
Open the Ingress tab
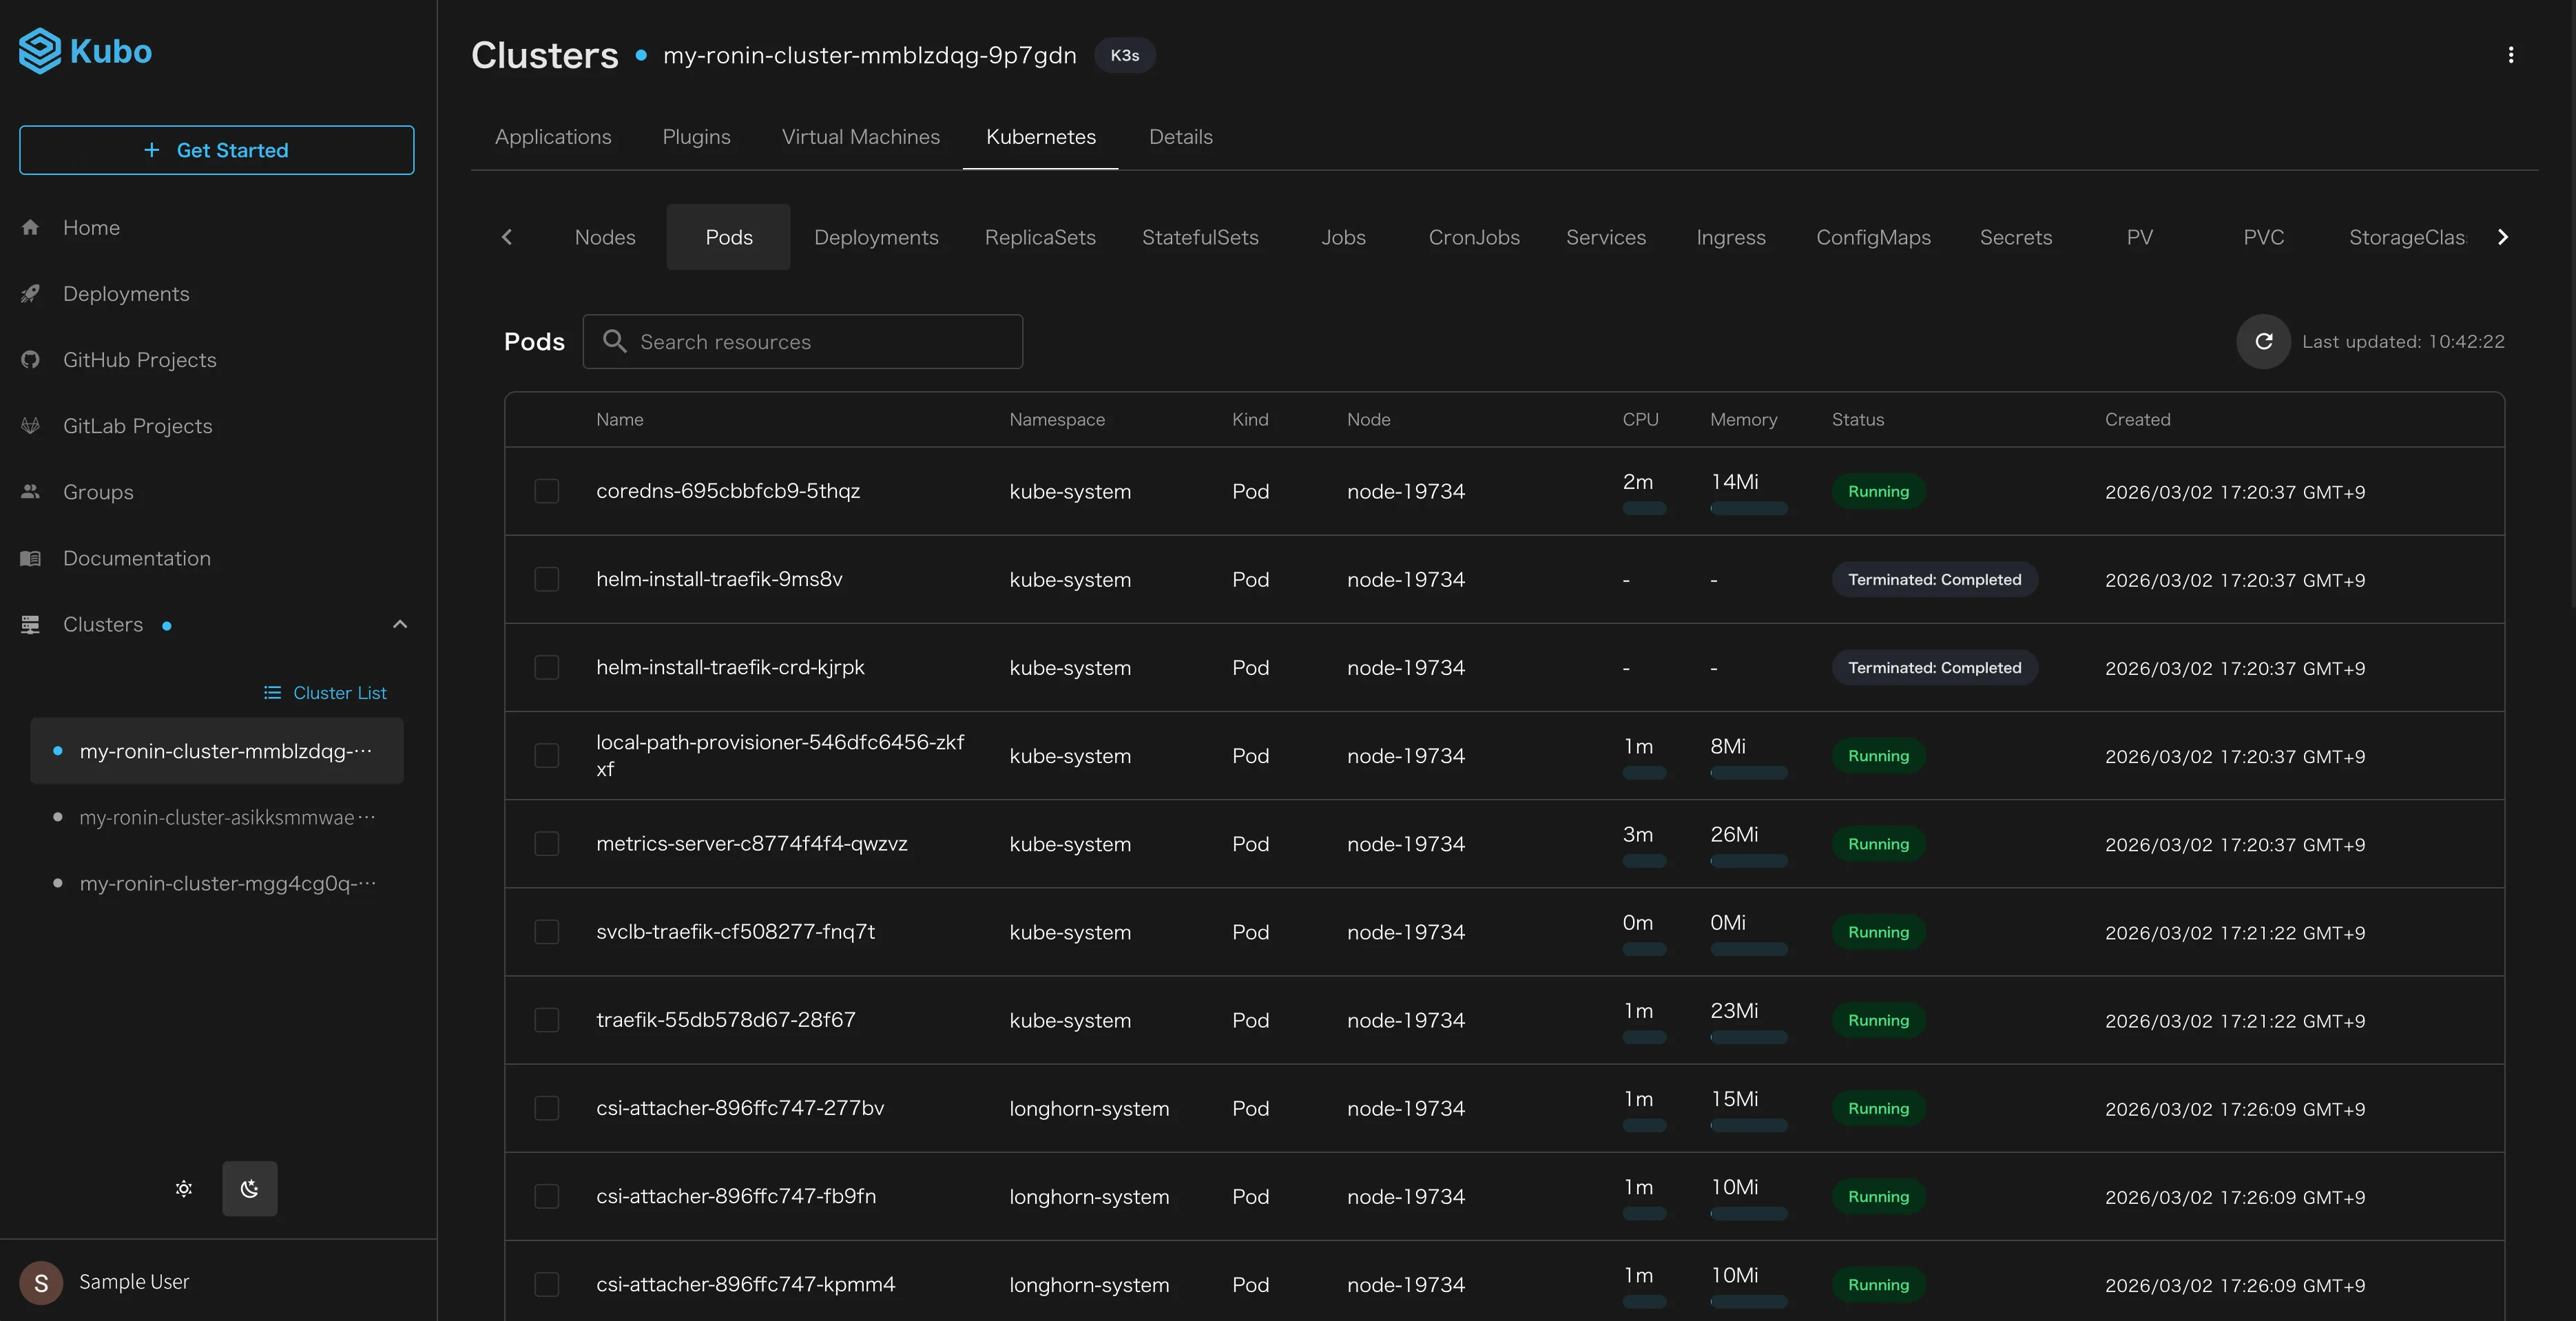(x=1731, y=237)
